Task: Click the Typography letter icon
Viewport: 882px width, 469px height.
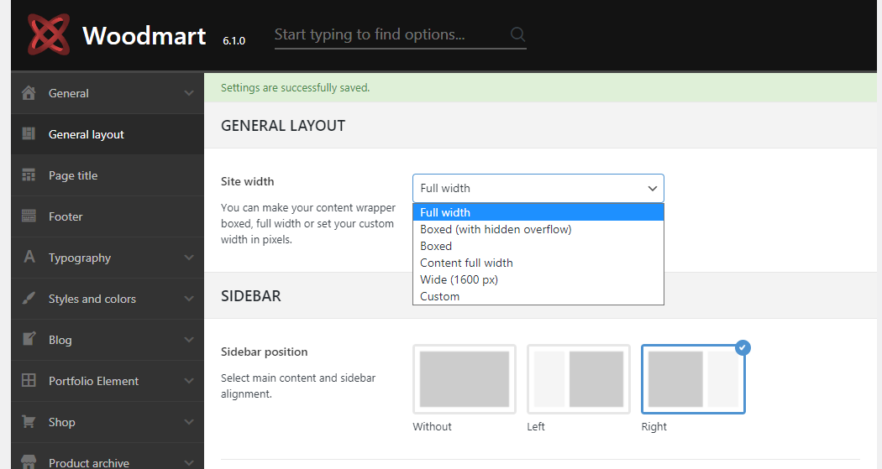Action: pyautogui.click(x=29, y=258)
